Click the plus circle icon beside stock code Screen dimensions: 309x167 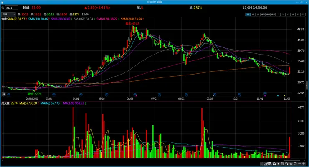tap(3, 7)
